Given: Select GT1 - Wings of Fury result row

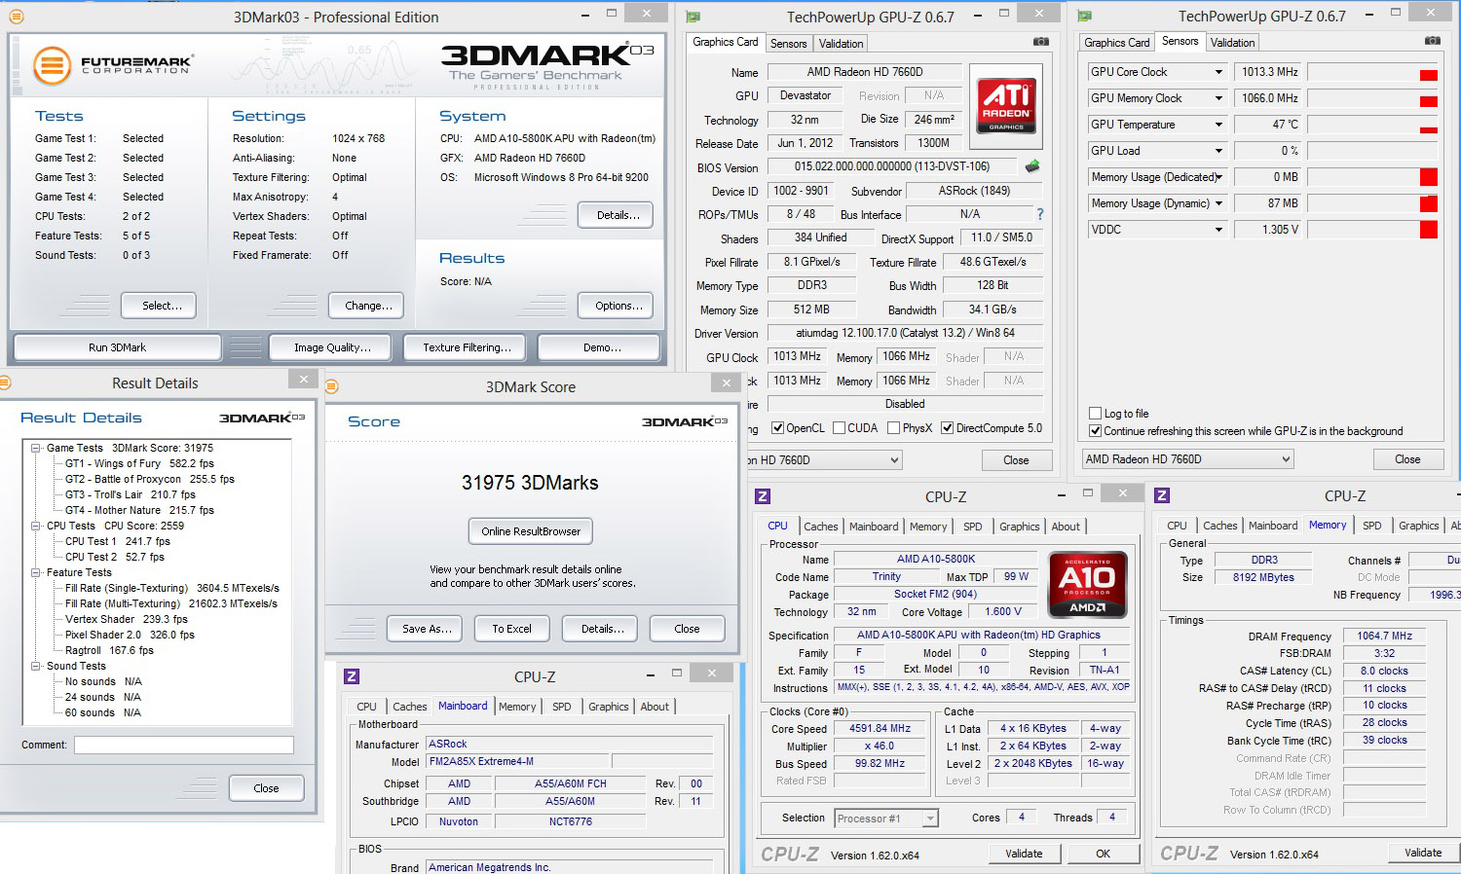Looking at the screenshot, I should tap(139, 463).
